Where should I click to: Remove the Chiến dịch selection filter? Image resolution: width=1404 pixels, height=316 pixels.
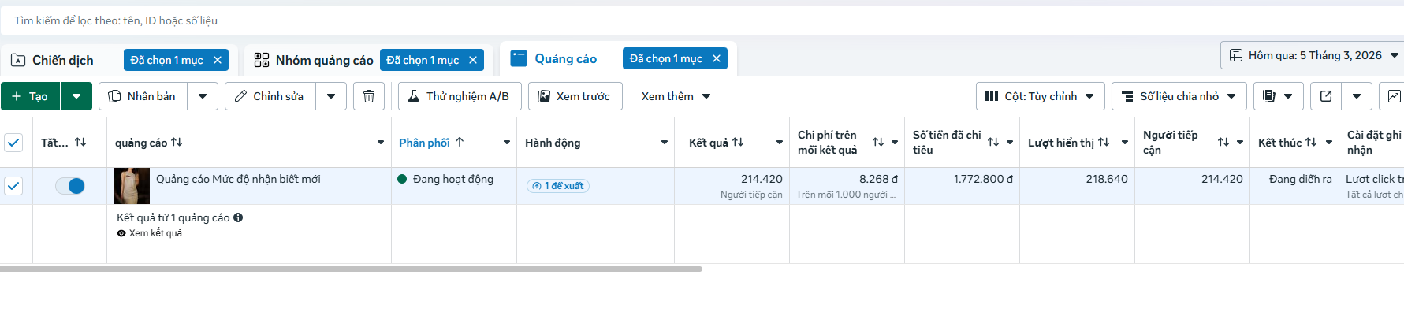(x=218, y=60)
